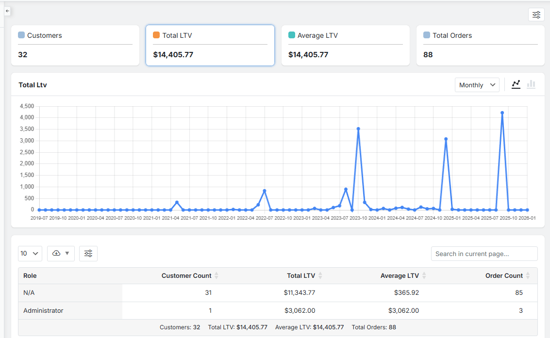Screen dimensions: 550x338
Task: Select the Total Orders metric card
Action: (x=480, y=45)
